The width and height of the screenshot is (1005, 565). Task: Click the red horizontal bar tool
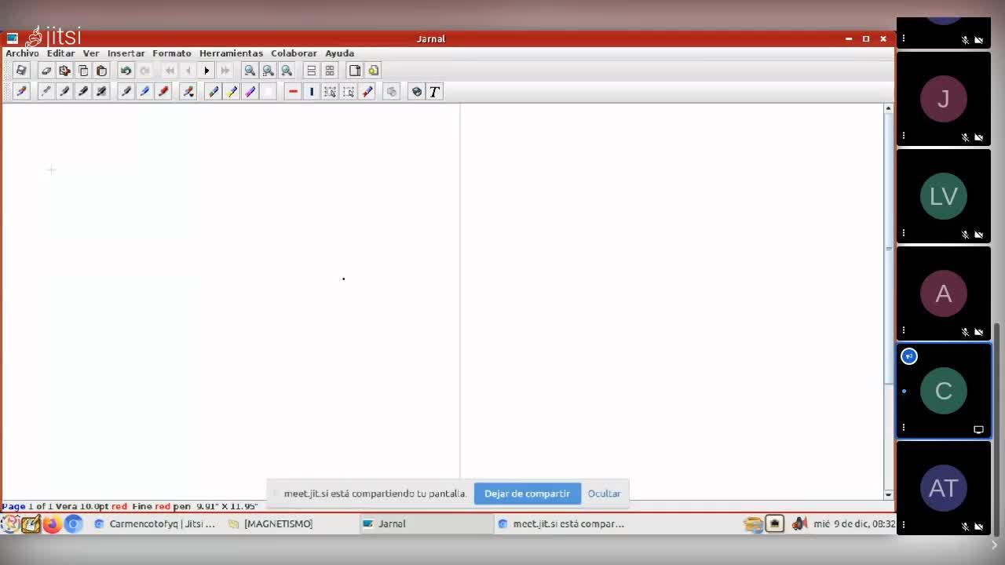[x=293, y=92]
